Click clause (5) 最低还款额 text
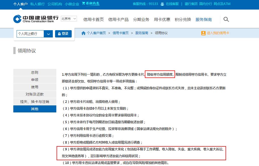Image resolution: width=259 pixels, height=166 pixels. (x=104, y=122)
